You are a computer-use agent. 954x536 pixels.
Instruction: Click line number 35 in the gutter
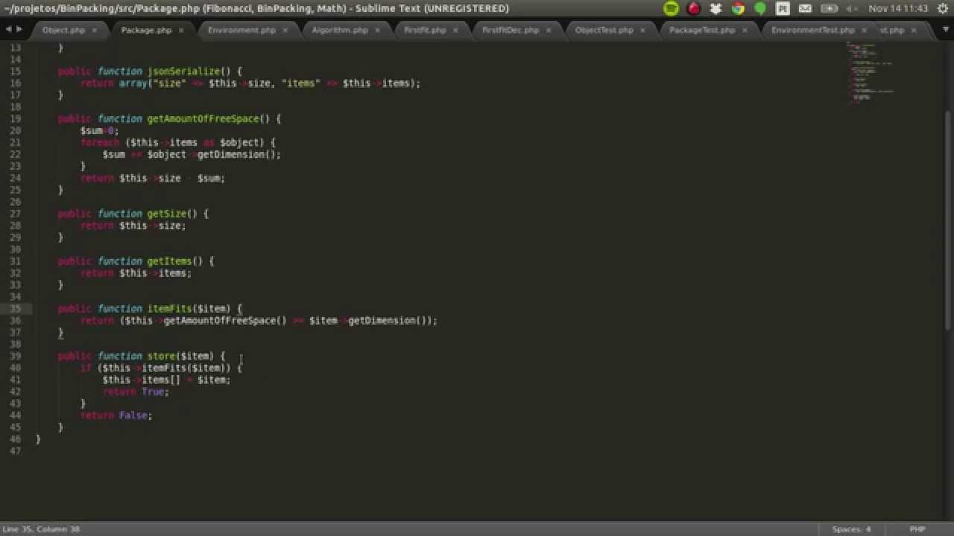point(16,308)
